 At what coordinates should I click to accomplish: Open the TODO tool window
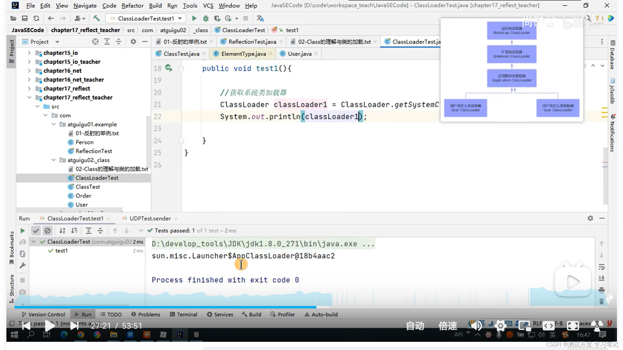click(111, 314)
